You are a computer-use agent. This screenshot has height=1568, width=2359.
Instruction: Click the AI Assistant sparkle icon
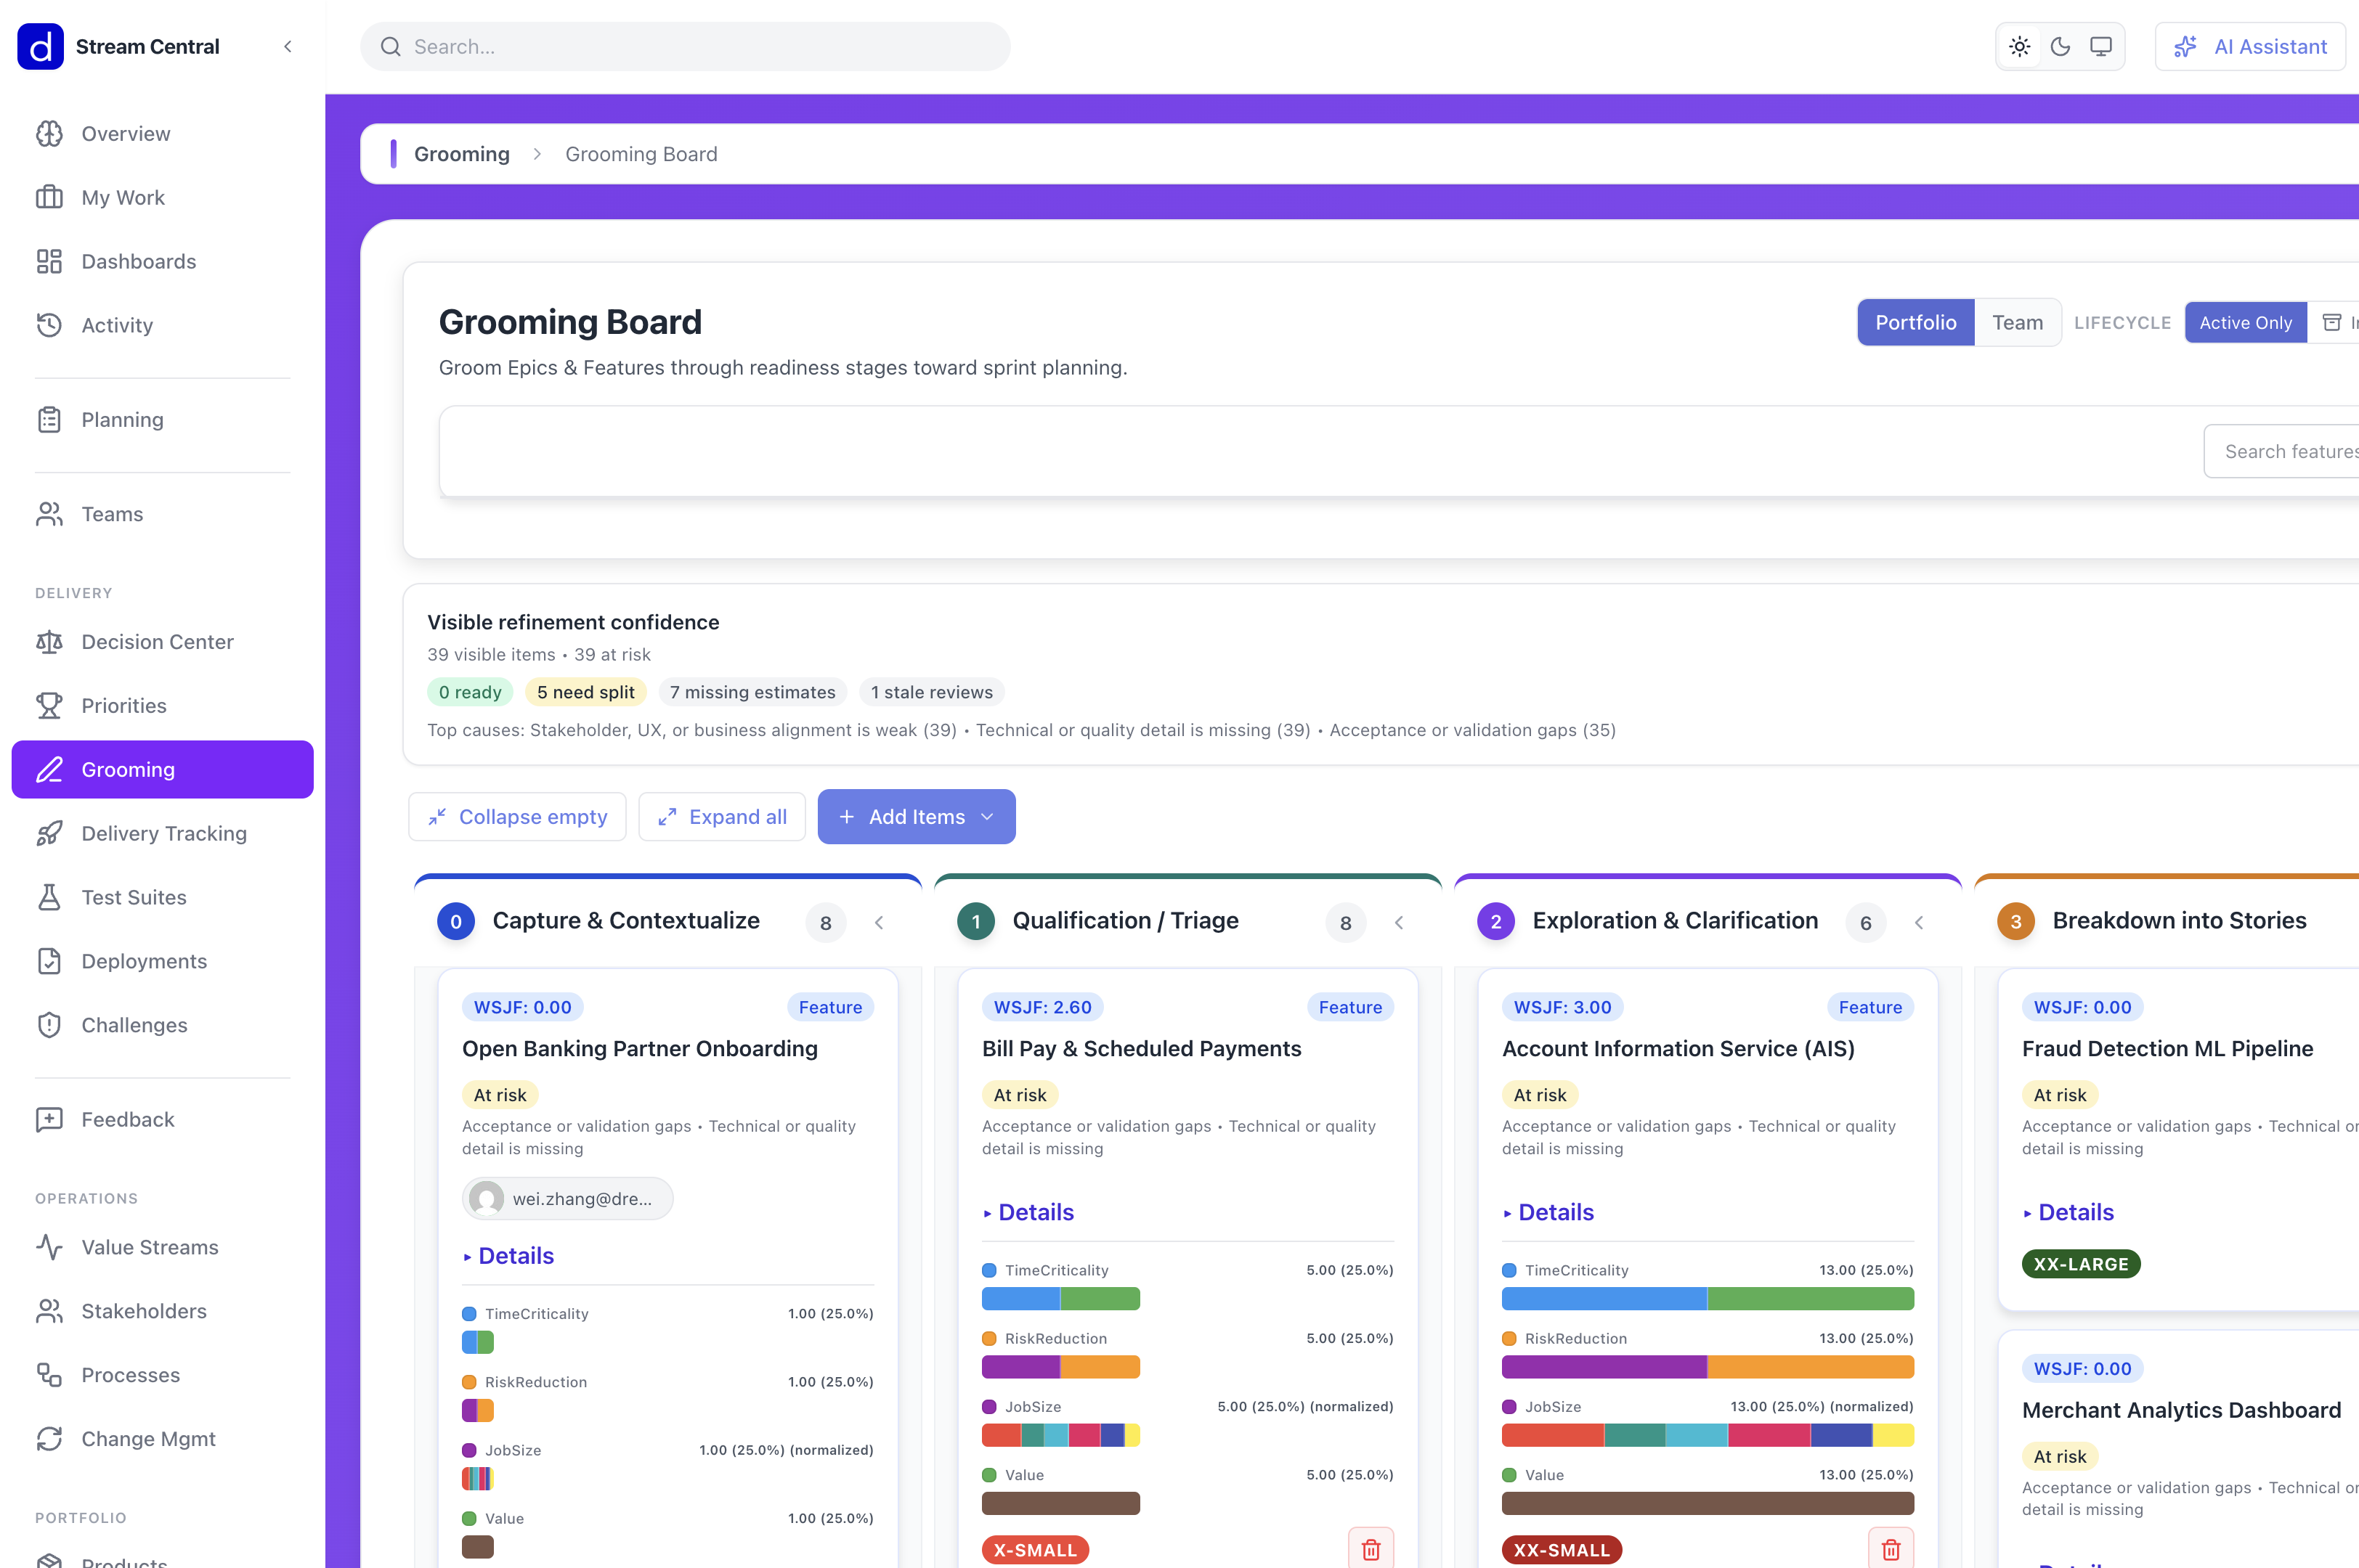pos(2186,47)
